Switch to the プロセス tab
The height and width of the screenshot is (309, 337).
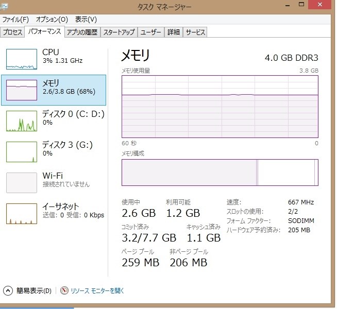tap(13, 32)
